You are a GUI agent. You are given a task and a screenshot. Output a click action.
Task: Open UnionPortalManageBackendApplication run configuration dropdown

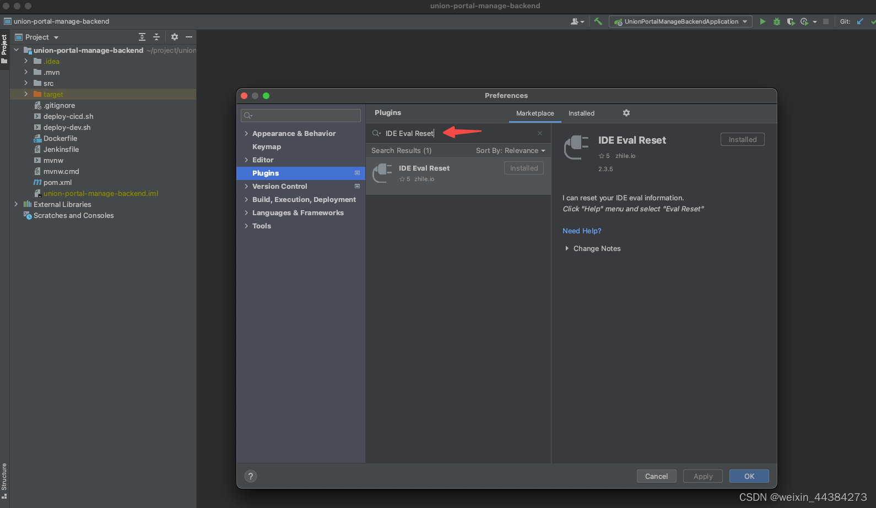680,21
